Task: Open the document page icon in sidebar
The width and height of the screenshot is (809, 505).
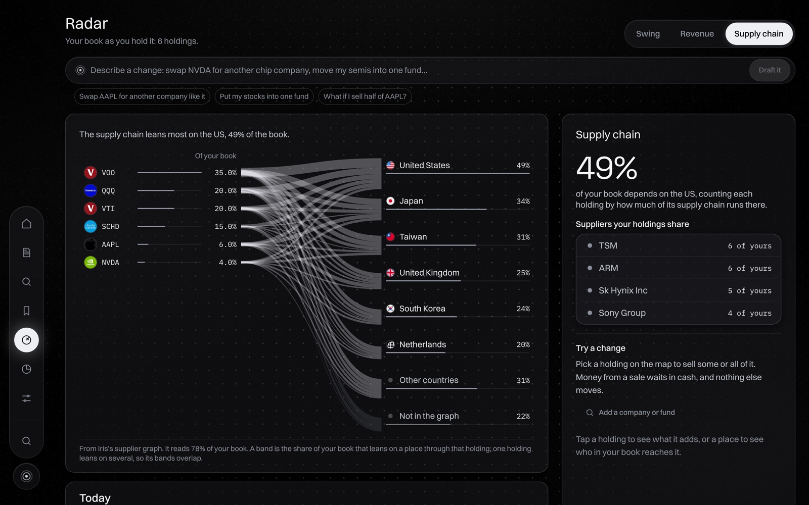Action: point(26,252)
